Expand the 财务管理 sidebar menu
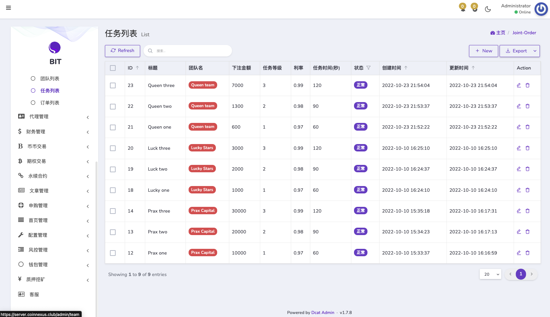The image size is (550, 317). point(54,132)
